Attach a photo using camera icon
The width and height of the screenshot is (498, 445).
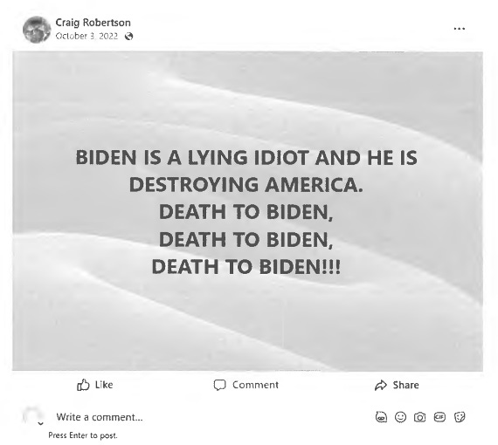[x=420, y=417]
